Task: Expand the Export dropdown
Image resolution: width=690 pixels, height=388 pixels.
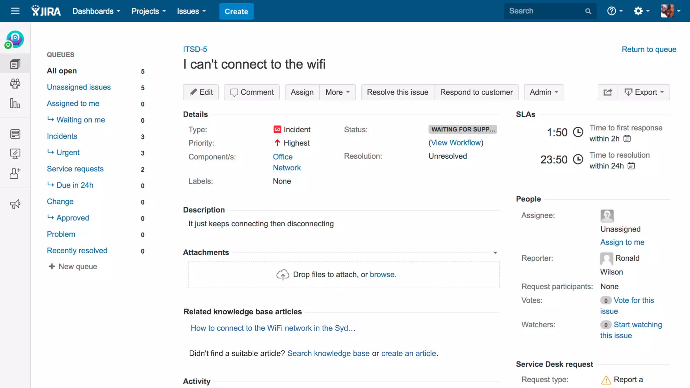Action: click(644, 92)
